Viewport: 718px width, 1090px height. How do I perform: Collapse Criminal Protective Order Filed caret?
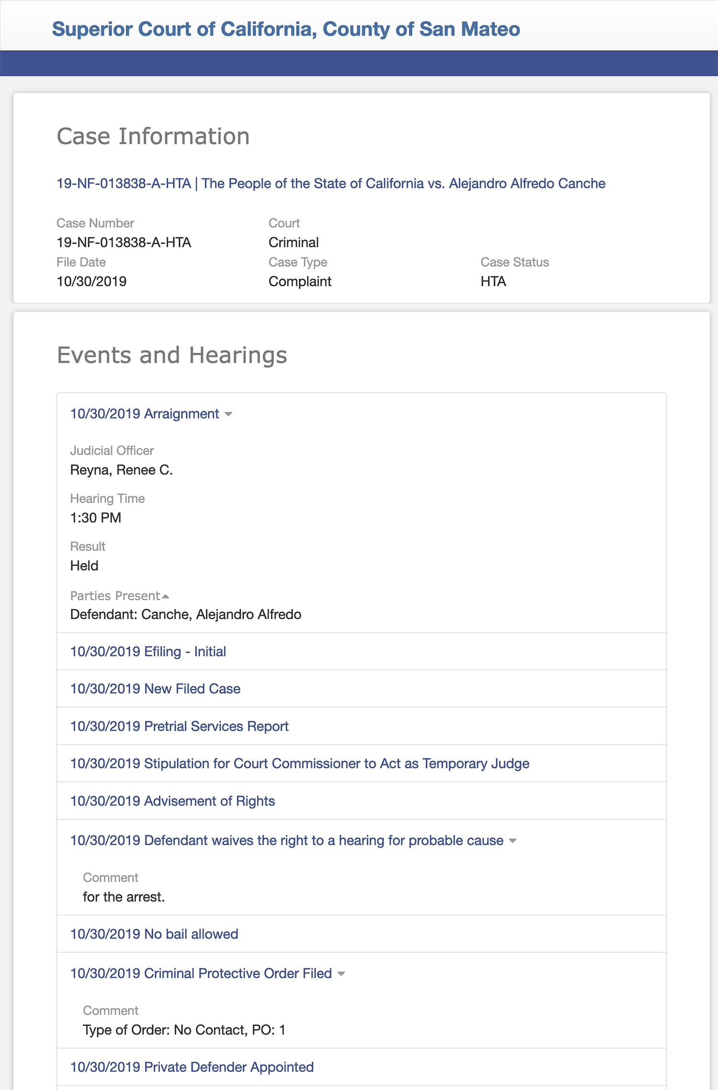(341, 974)
